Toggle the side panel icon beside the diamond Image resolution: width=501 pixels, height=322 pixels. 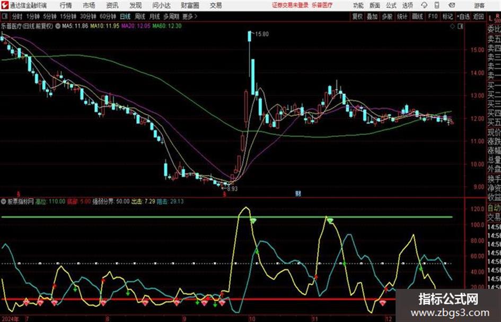(x=460, y=26)
